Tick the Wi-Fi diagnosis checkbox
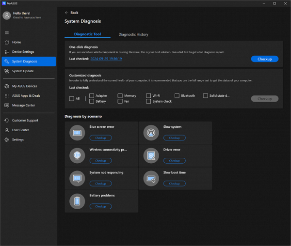291x246 pixels. (148, 96)
